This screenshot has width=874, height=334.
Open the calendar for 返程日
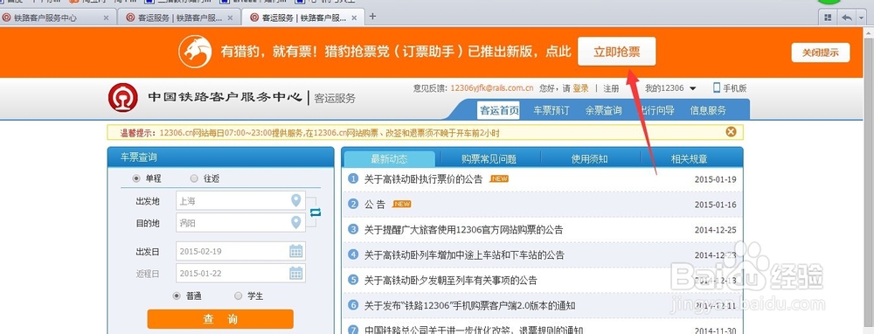(x=296, y=273)
